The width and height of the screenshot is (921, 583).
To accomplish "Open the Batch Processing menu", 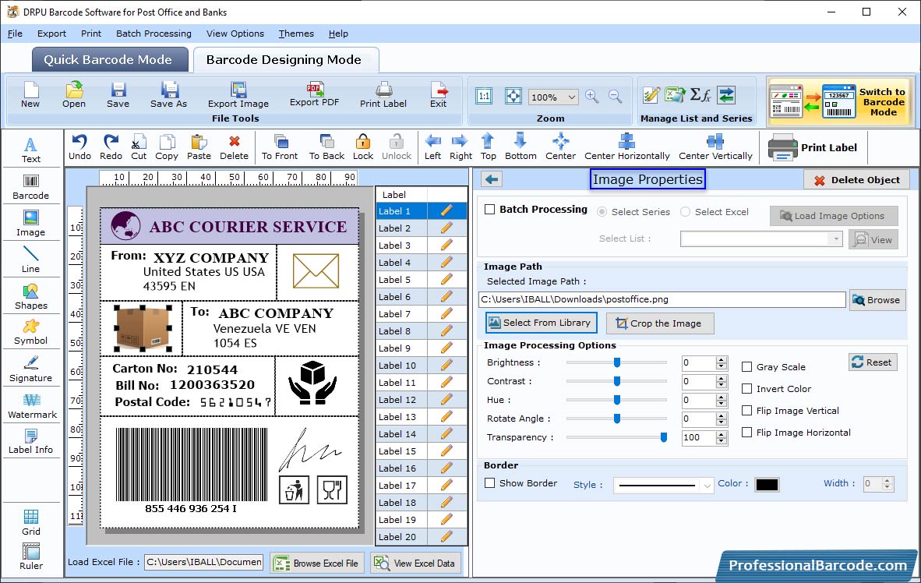I will (x=154, y=34).
